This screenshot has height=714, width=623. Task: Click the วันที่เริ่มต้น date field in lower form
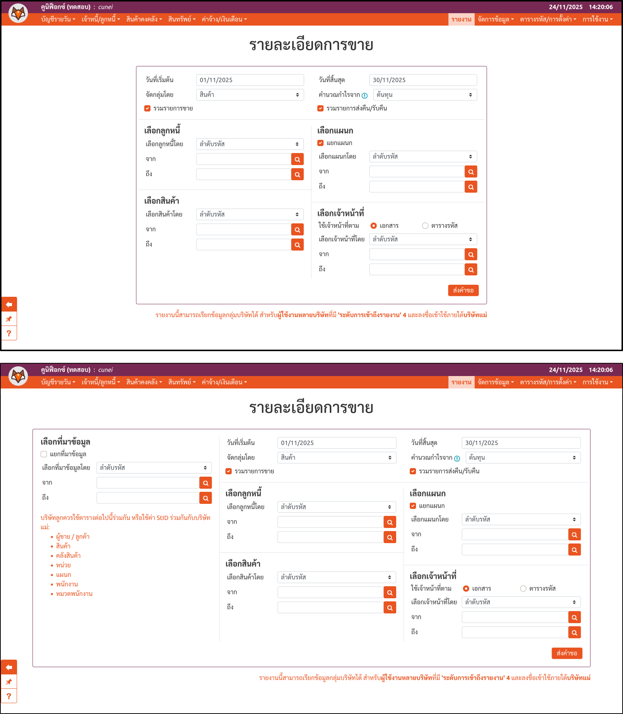click(x=336, y=443)
